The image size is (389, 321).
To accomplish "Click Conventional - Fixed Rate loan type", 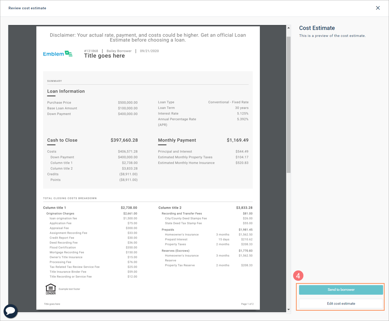I will 228,102.
